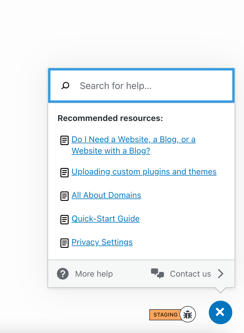The height and width of the screenshot is (333, 244).
Task: Click the question mark More help icon
Action: click(x=63, y=274)
